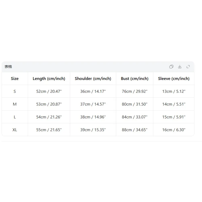Click the 16cm / 6.30" sleeve cell
Viewport: 202px width, 202px height.
[174, 130]
